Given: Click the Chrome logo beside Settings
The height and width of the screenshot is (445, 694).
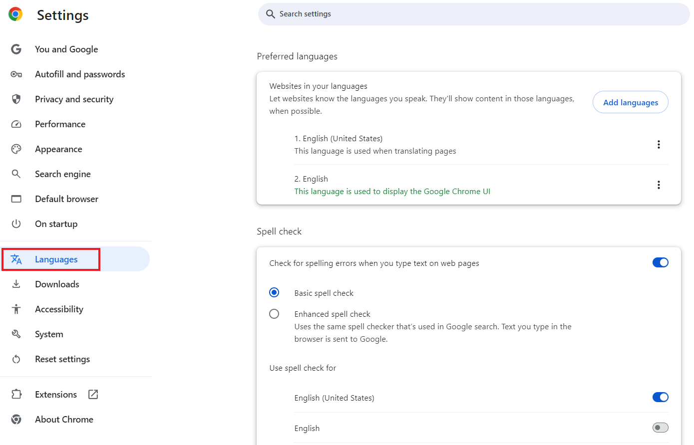Looking at the screenshot, I should coord(15,14).
